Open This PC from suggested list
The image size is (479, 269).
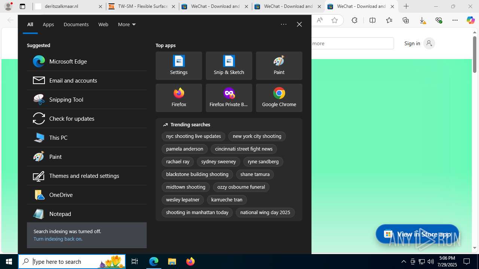click(x=86, y=137)
